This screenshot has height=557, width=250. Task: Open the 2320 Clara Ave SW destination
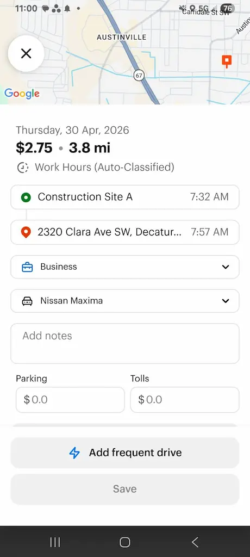[125, 232]
